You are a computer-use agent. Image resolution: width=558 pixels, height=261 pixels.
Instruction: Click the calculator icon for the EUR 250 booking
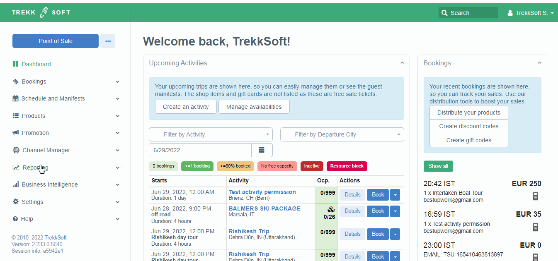535,196
